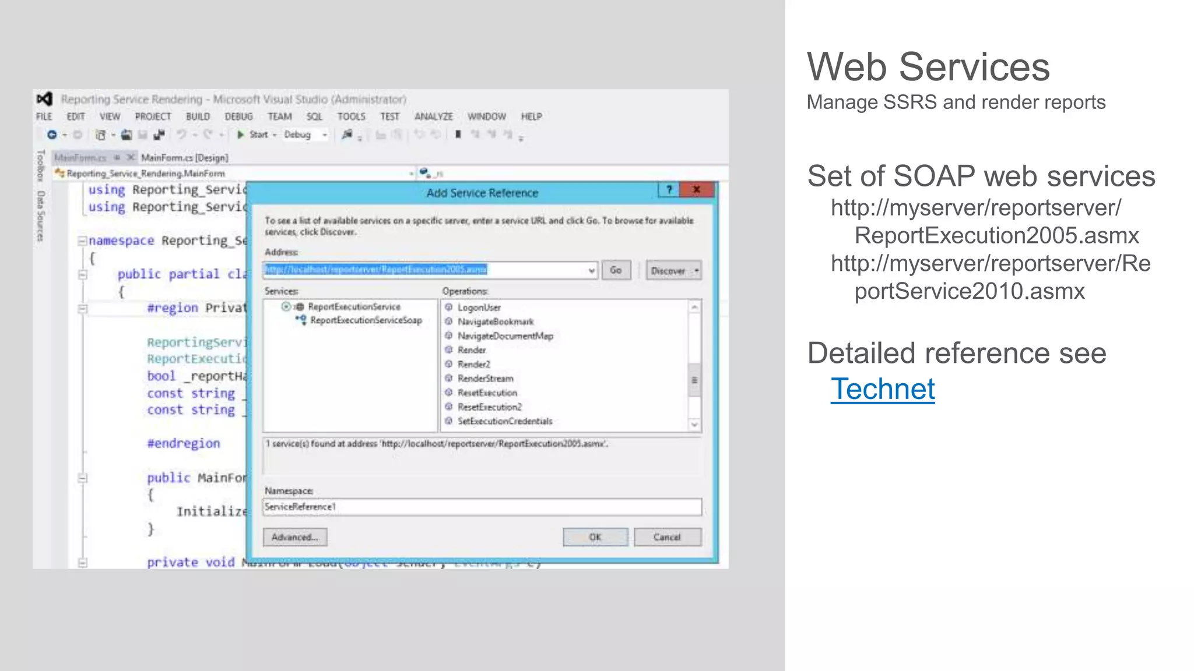Start debugging with the green Start arrow
Screen dimensions: 1194x671
[240, 135]
